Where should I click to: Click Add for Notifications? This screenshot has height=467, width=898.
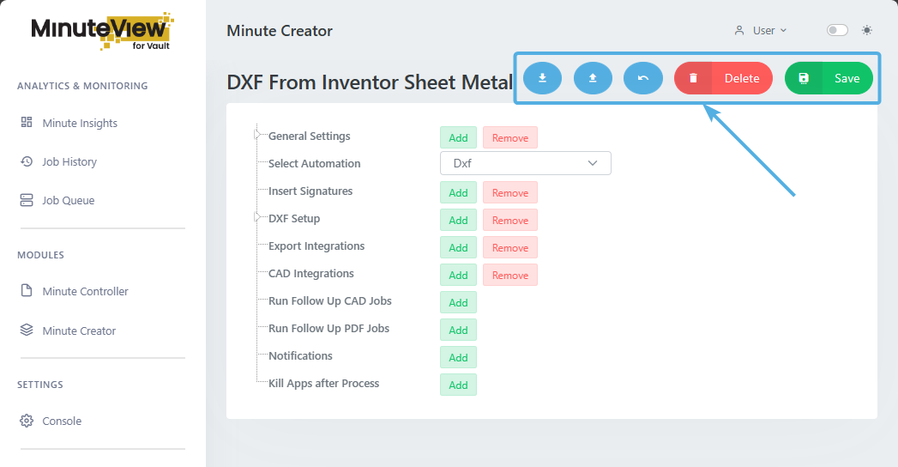click(x=458, y=358)
